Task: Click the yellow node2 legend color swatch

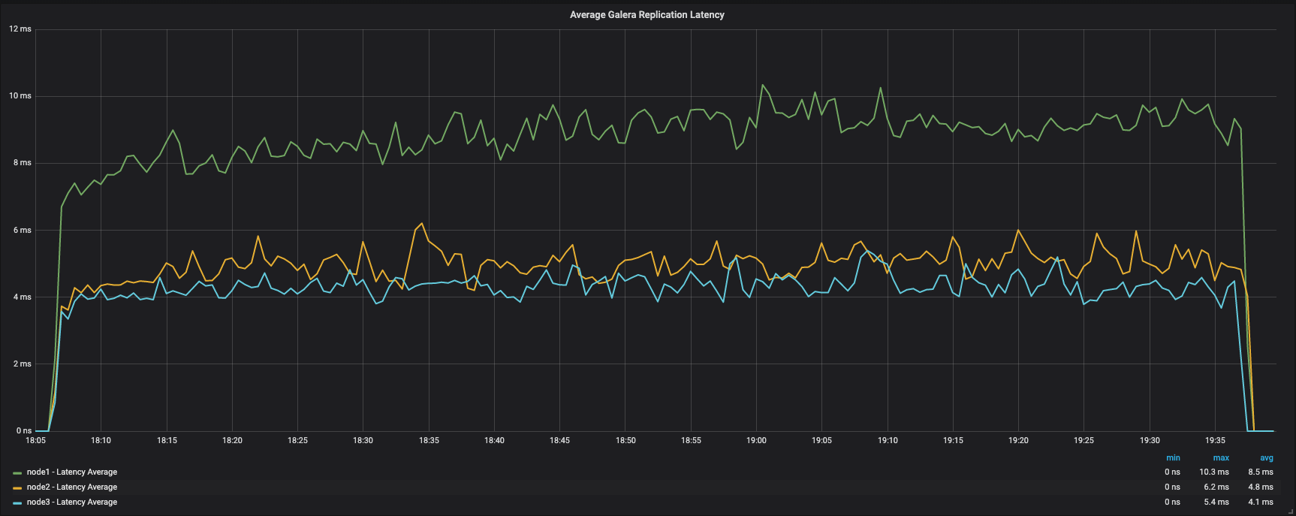Action: 17,488
